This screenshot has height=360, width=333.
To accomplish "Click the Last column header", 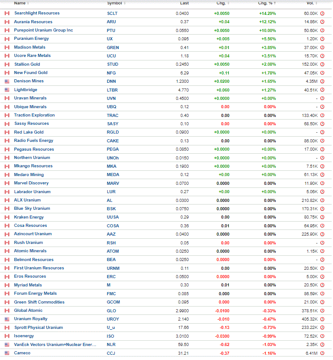I will 184,3.
